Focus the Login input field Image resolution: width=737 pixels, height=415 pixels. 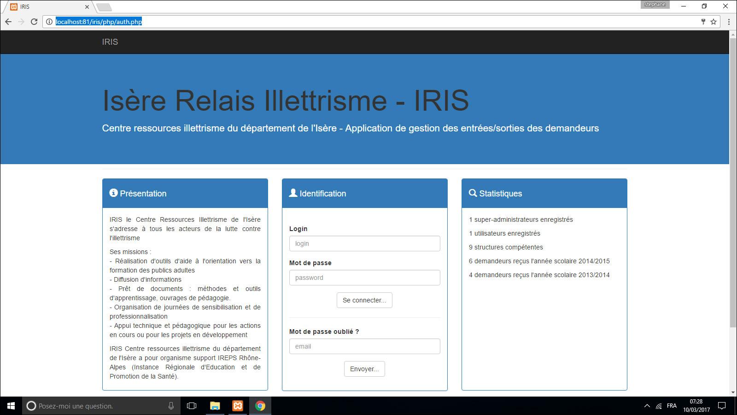click(364, 243)
